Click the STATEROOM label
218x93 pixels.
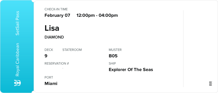click(x=72, y=50)
